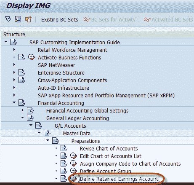
Task: Select Financial Accounting row text
Action: point(61,103)
